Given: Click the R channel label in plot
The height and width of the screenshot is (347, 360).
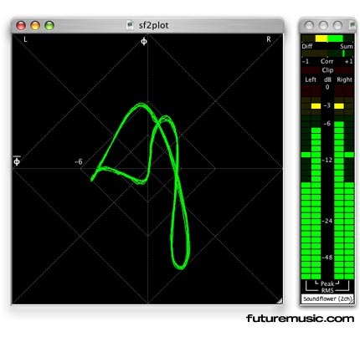Looking at the screenshot, I should tap(269, 39).
